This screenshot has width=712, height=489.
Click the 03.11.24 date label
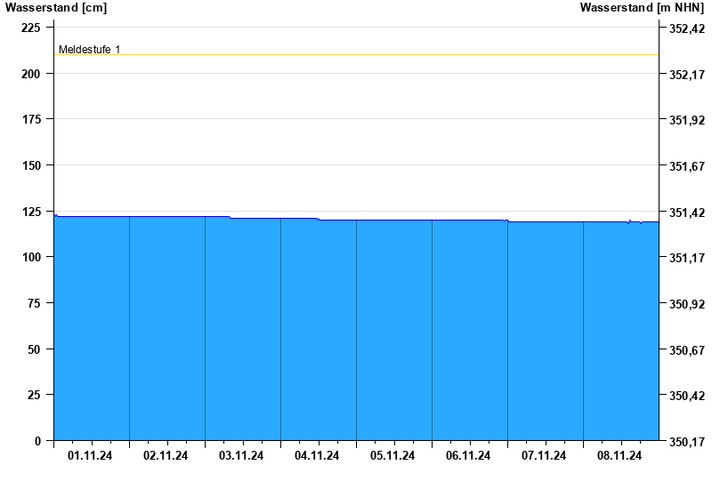[241, 456]
